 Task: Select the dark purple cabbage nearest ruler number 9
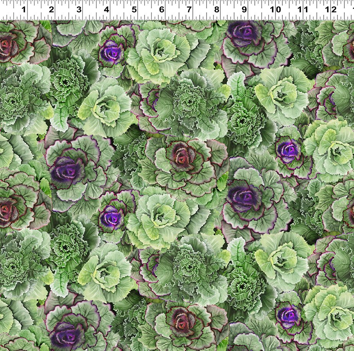244,34
